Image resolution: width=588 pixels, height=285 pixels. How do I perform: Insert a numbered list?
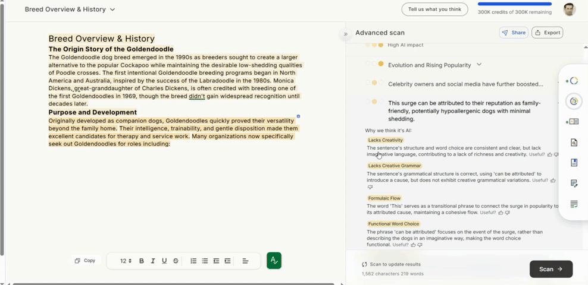click(x=193, y=261)
